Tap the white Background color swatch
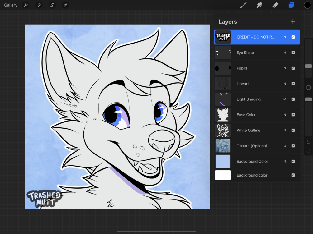 pyautogui.click(x=223, y=175)
